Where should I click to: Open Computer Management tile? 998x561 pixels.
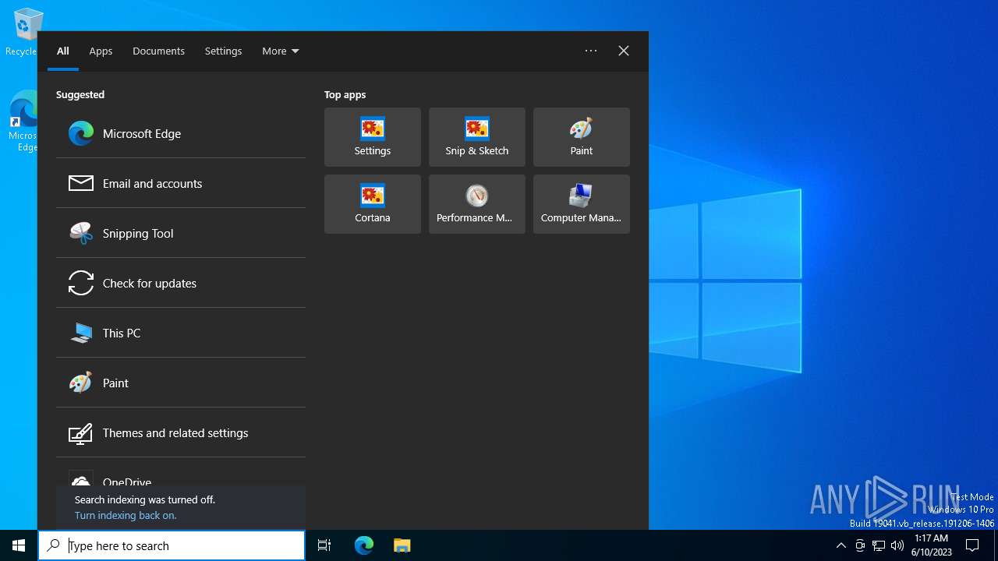point(582,204)
